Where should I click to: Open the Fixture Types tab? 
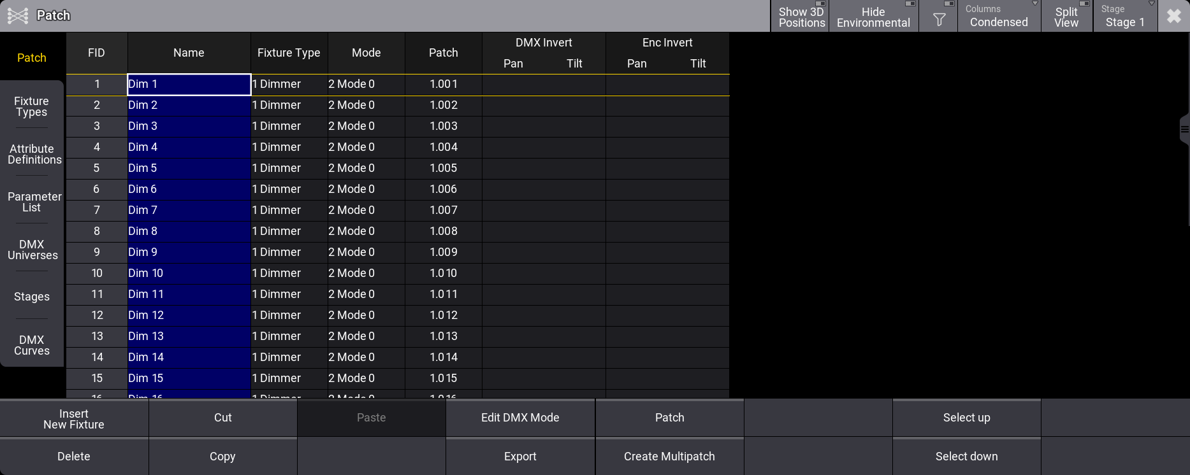(x=32, y=106)
